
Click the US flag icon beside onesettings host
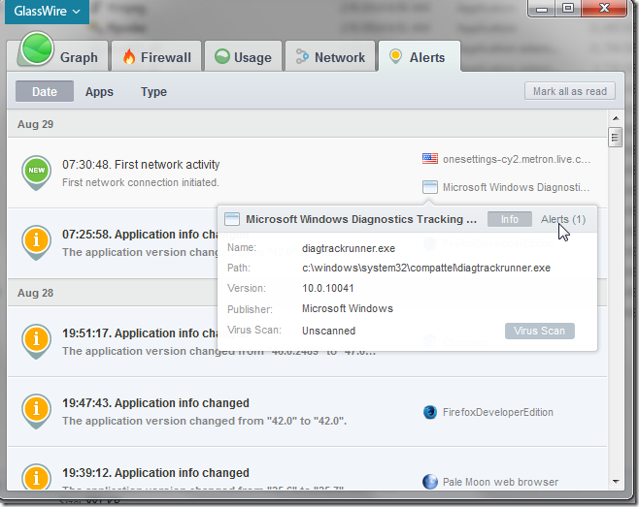point(430,158)
